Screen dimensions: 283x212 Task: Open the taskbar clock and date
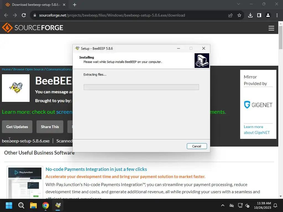coord(263,205)
